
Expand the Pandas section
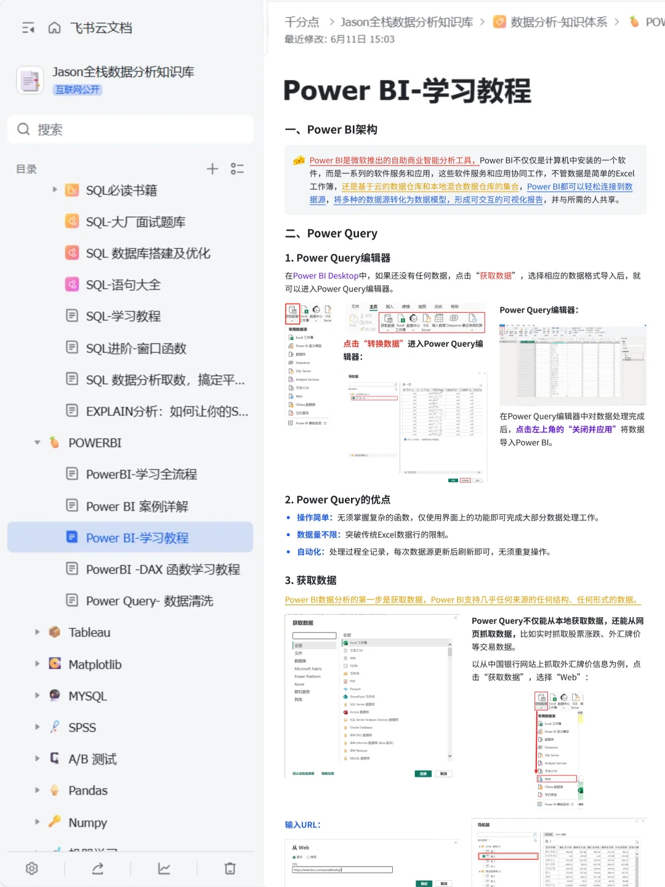click(x=37, y=790)
